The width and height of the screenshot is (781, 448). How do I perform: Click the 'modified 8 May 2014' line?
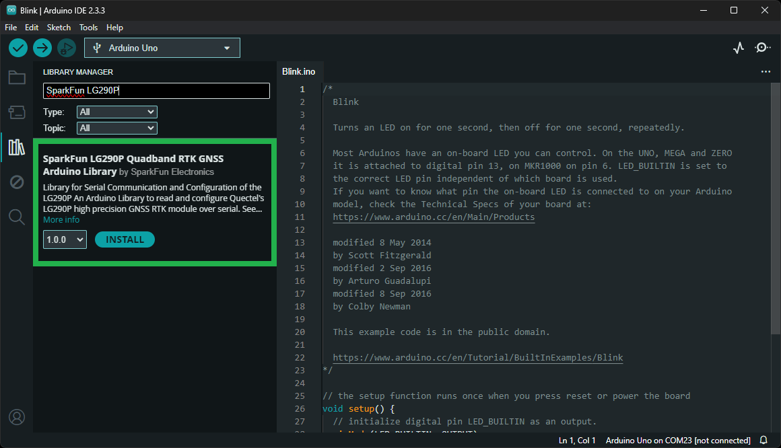point(382,242)
